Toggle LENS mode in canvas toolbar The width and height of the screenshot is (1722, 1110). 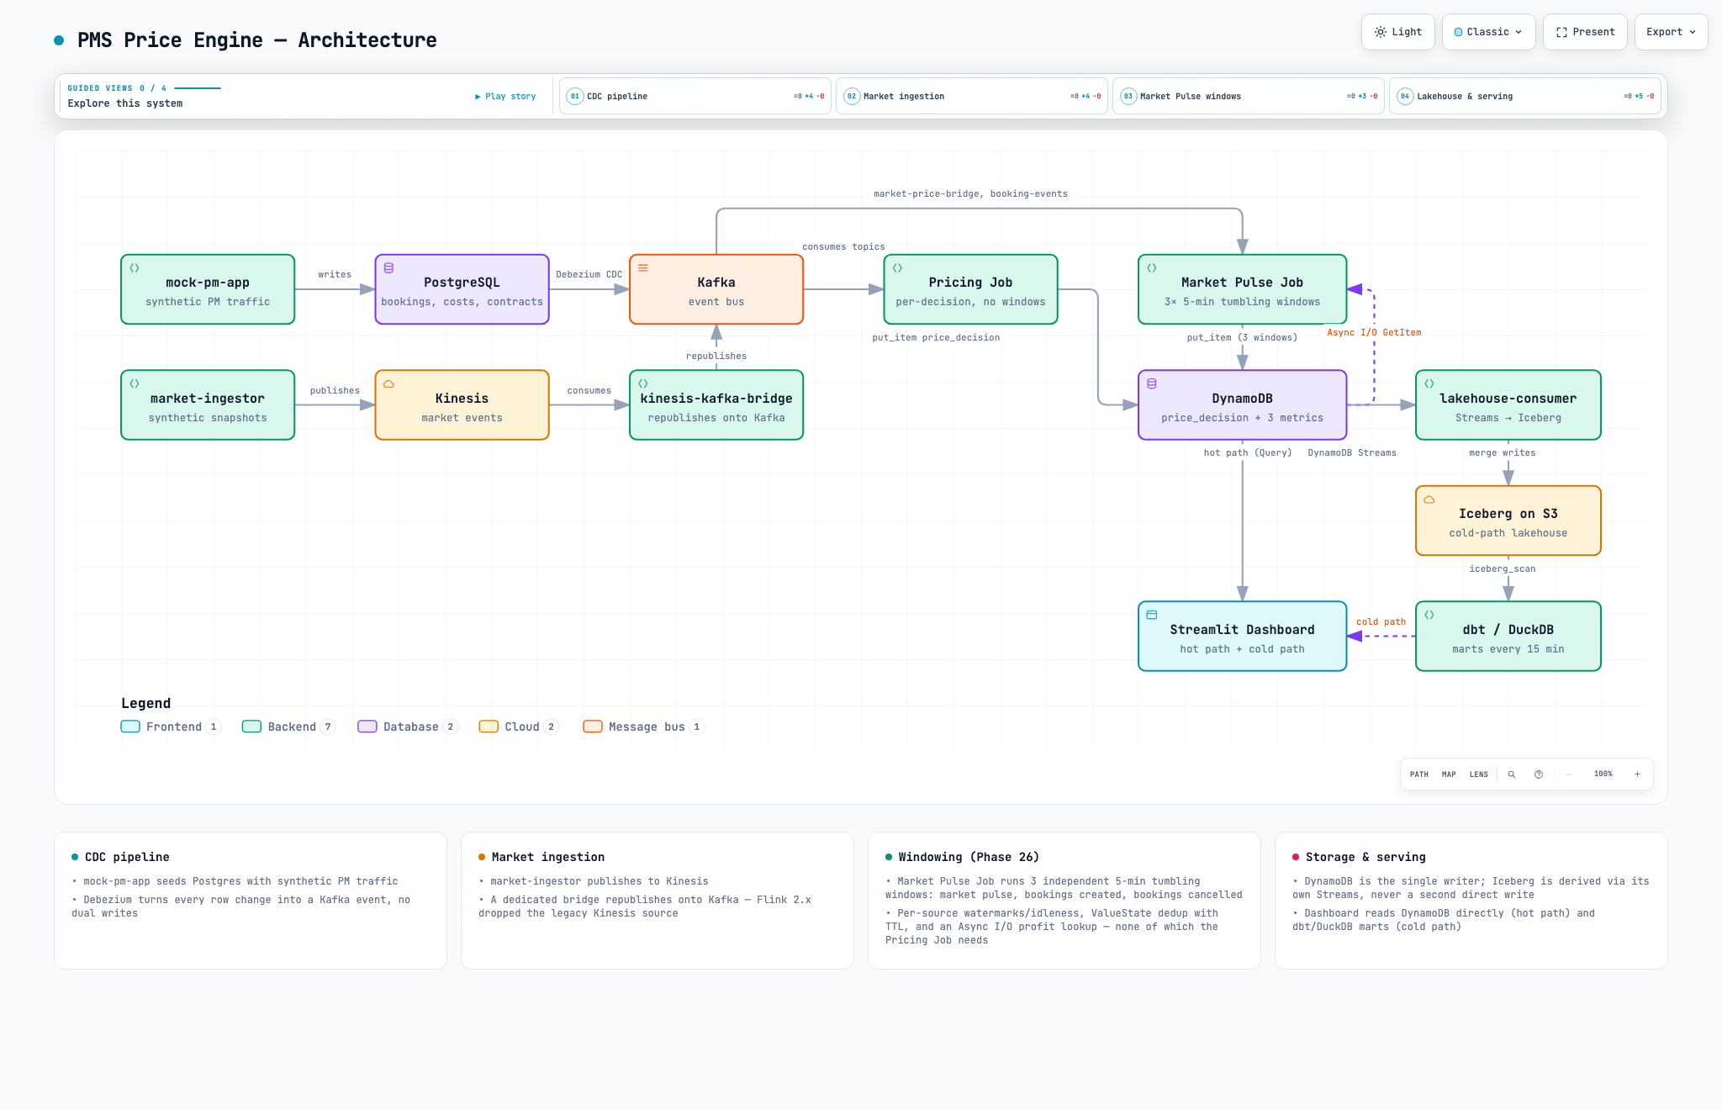coord(1479,774)
